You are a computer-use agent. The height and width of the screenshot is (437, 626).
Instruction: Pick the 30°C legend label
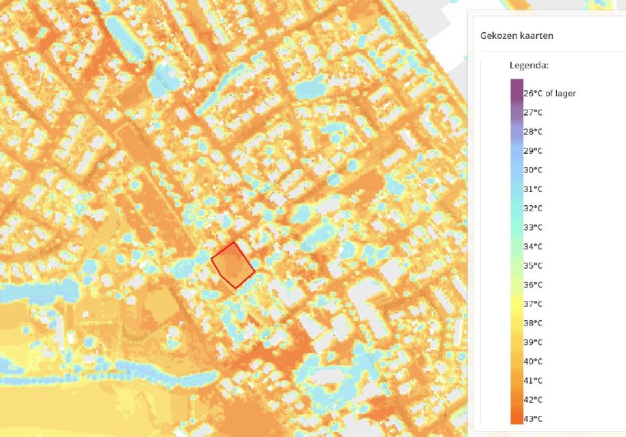click(533, 170)
